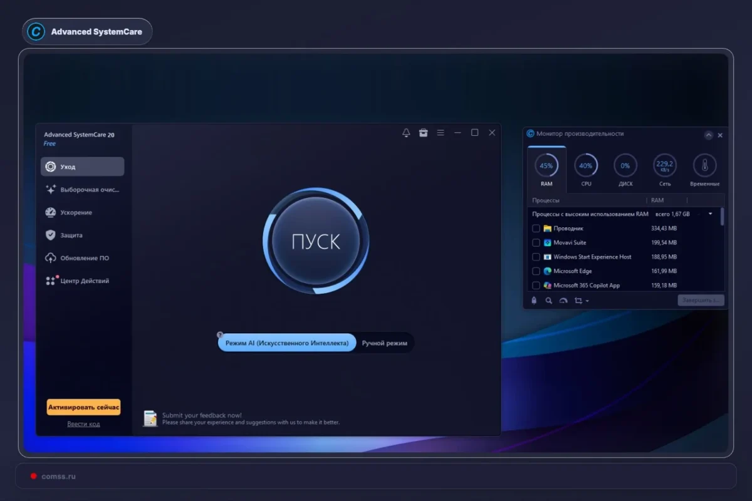This screenshot has height=501, width=752.
Task: Select the 199,54 MB value for Movavi
Action: 664,243
